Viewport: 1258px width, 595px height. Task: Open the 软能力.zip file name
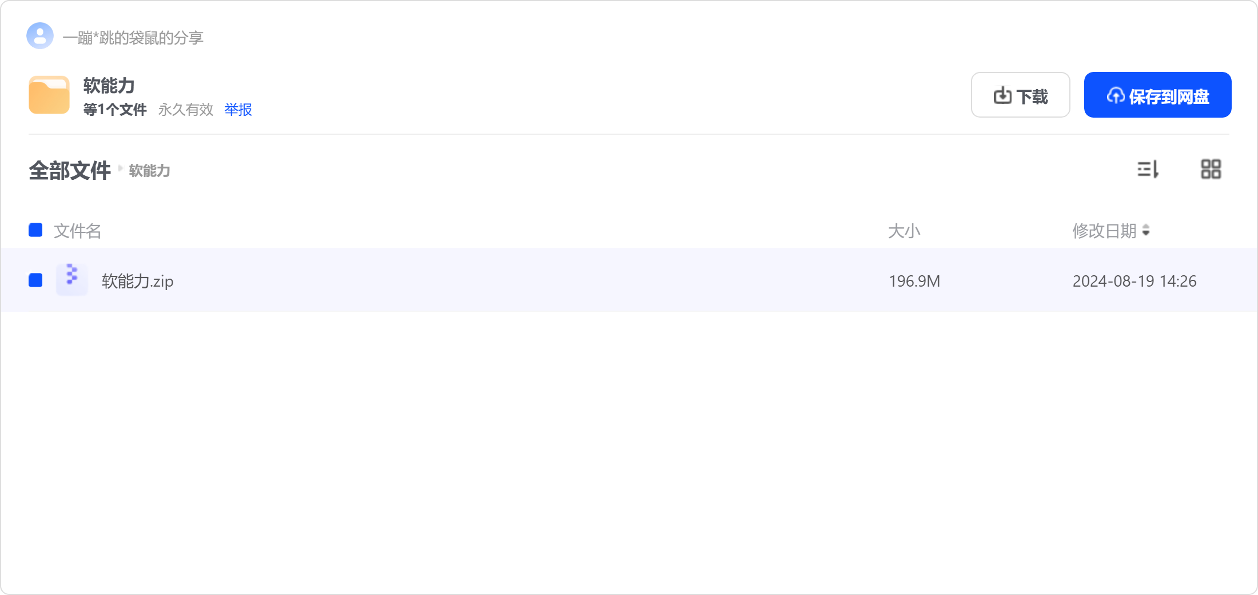pyautogui.click(x=137, y=281)
